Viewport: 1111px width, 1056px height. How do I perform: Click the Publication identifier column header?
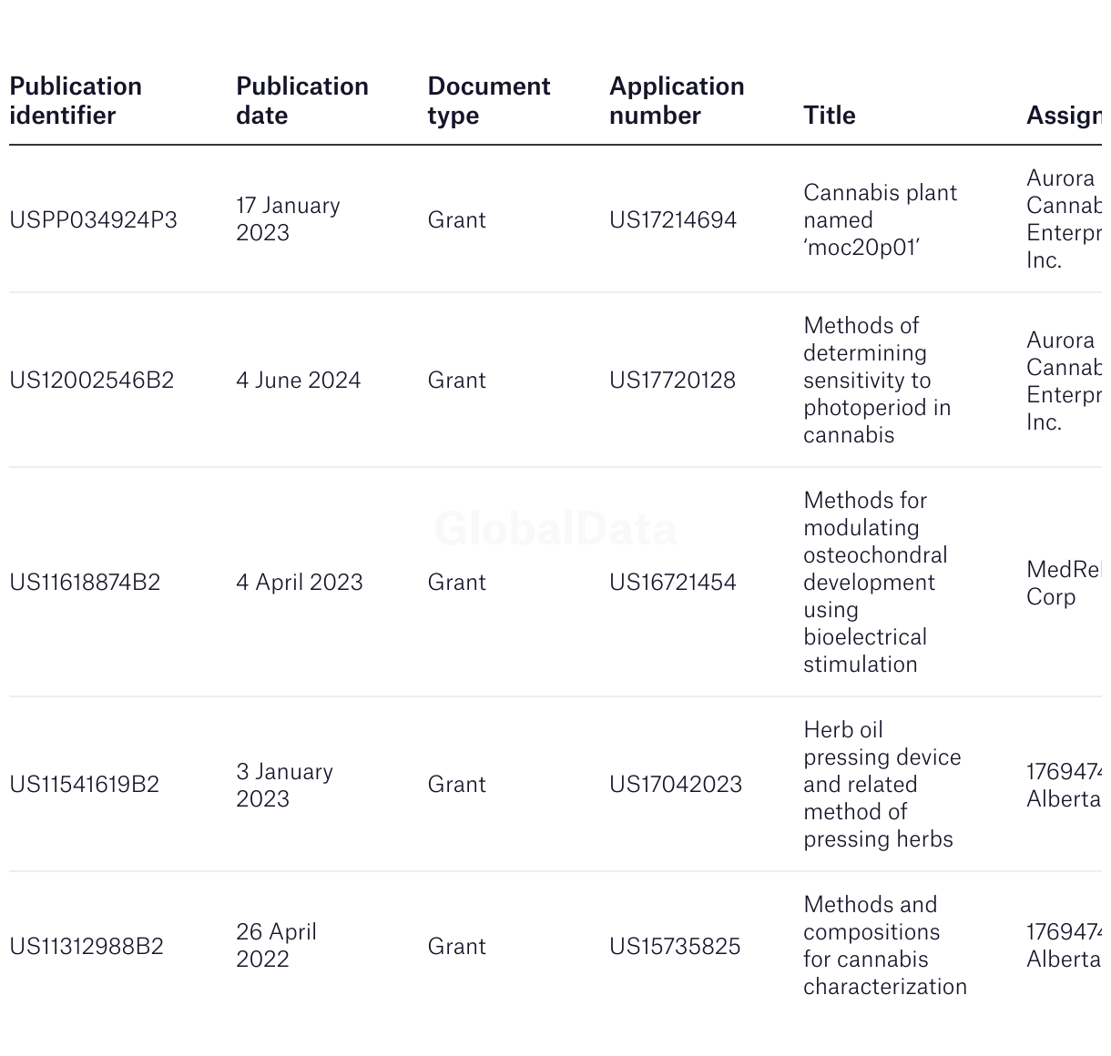(x=76, y=101)
